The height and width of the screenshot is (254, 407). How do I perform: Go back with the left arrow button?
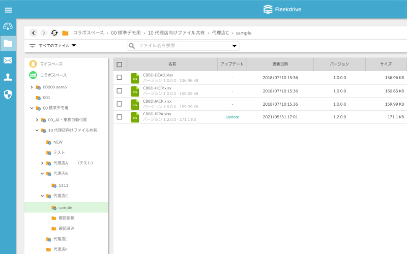34,33
